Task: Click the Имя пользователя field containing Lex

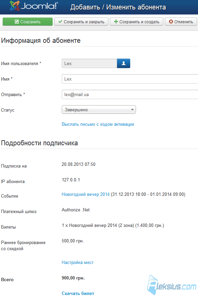Action: click(x=89, y=63)
